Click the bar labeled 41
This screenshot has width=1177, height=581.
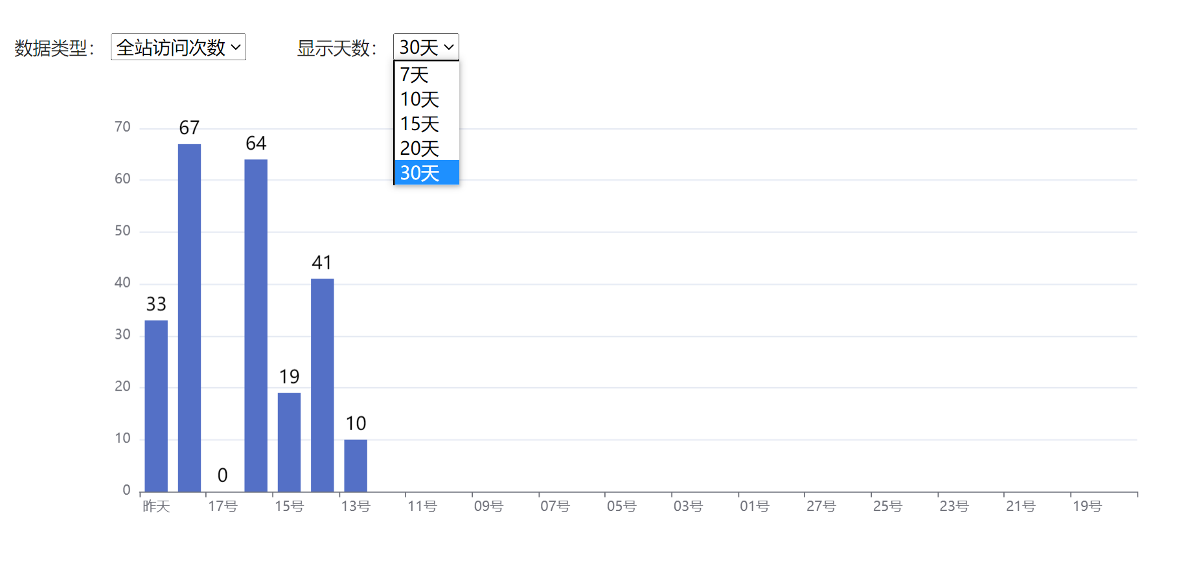point(323,385)
